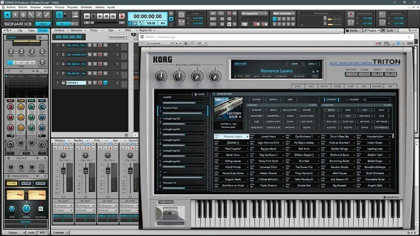This screenshot has width=420, height=236.
Task: Mute the DW_BASS_130 track
Action: coord(90,45)
